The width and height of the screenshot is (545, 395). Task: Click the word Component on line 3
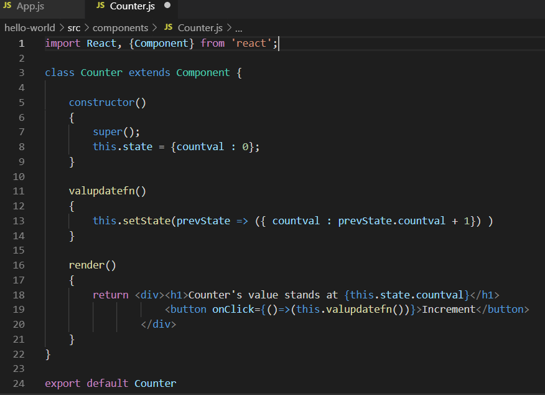pyautogui.click(x=202, y=72)
